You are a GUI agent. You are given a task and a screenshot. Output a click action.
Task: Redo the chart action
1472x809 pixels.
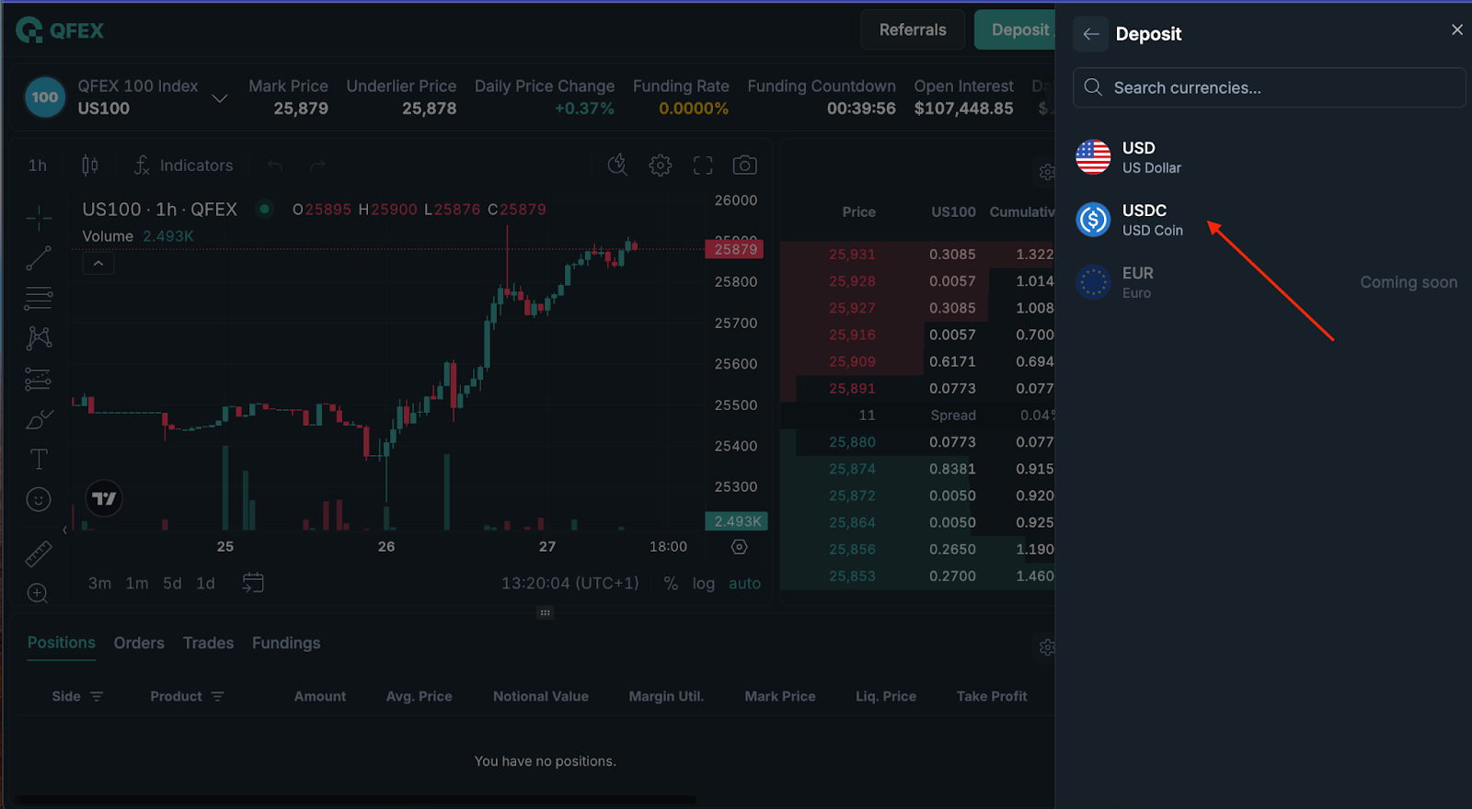point(317,165)
